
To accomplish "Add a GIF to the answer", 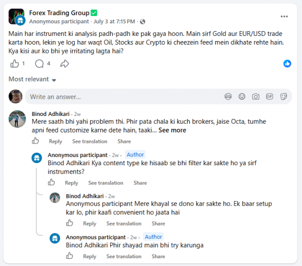I will 269,97.
